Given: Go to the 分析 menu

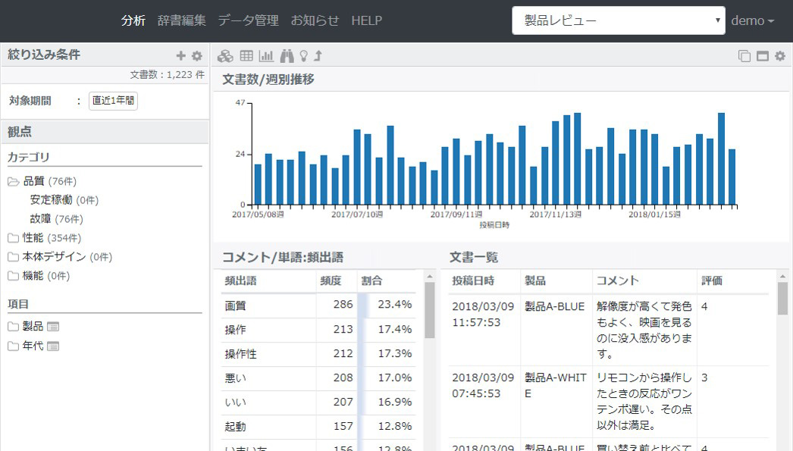Looking at the screenshot, I should click(133, 20).
